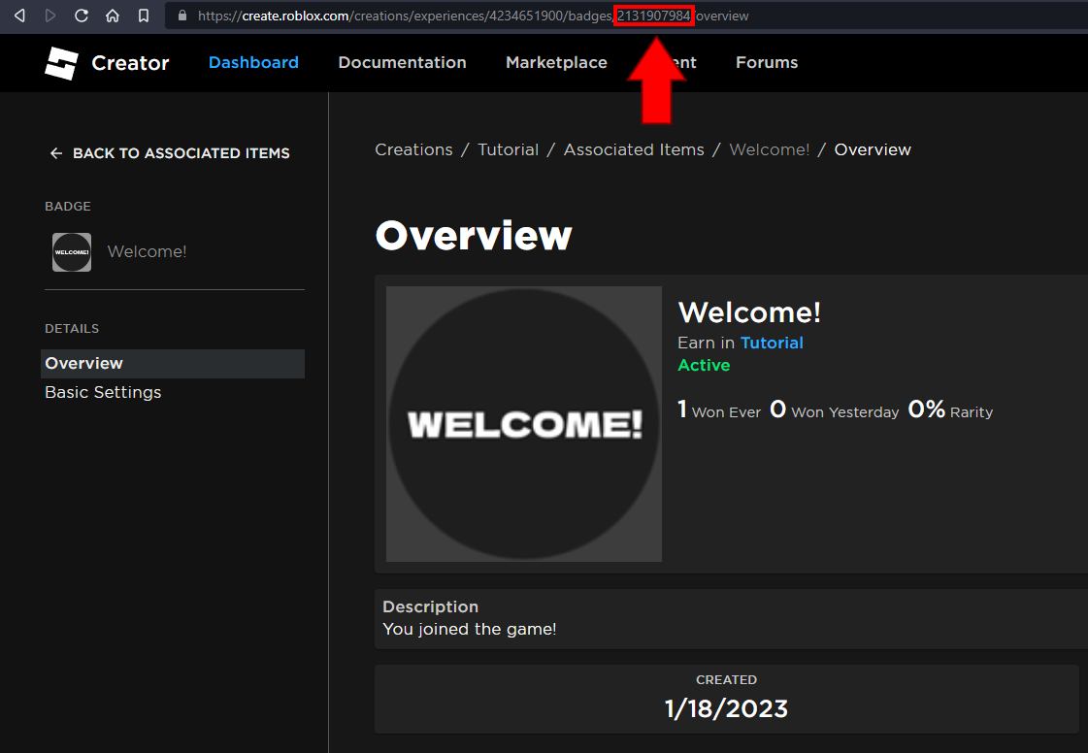
Task: Click the back arrow beside Associated Items
Action: coord(56,153)
